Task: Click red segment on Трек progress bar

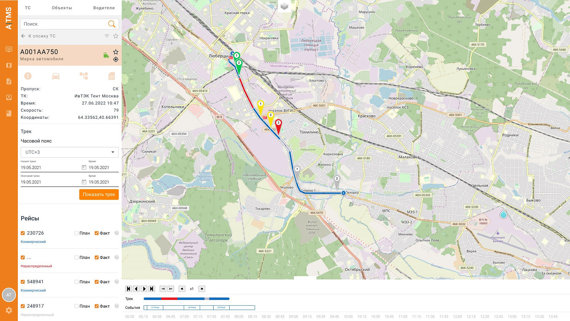Action: (x=169, y=299)
